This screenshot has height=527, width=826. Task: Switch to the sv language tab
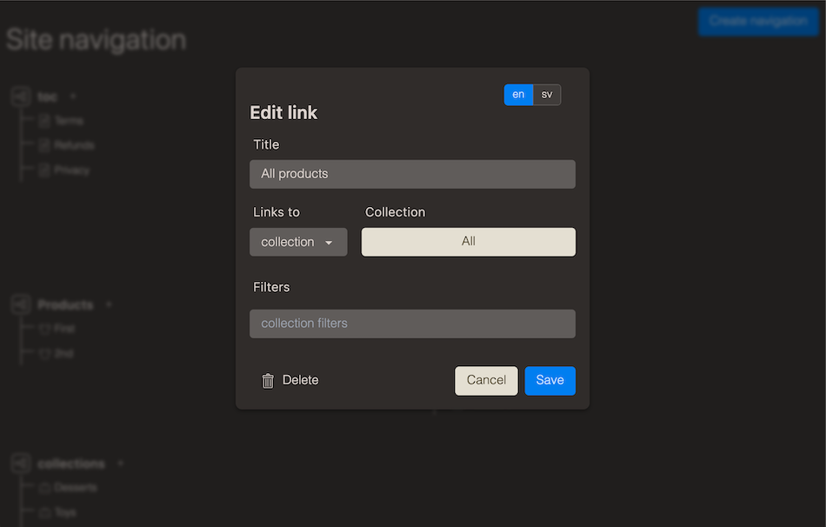[x=547, y=95]
